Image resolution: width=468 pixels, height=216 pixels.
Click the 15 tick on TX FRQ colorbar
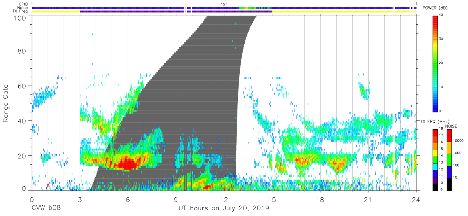click(441, 149)
